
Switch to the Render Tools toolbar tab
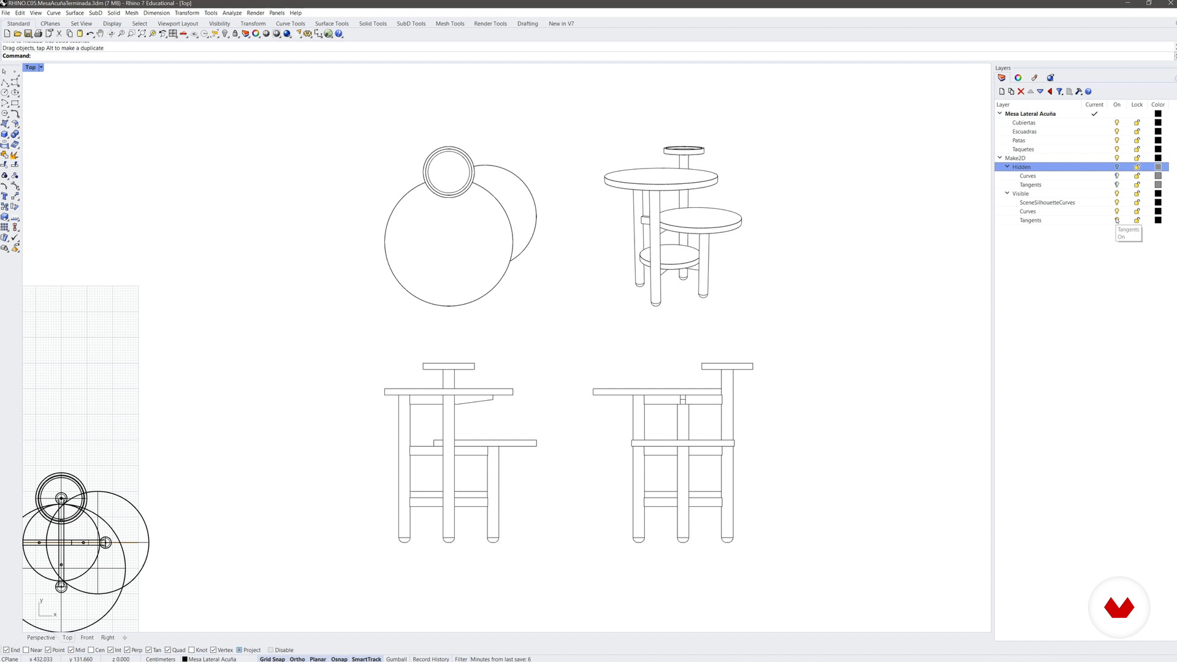(x=490, y=23)
